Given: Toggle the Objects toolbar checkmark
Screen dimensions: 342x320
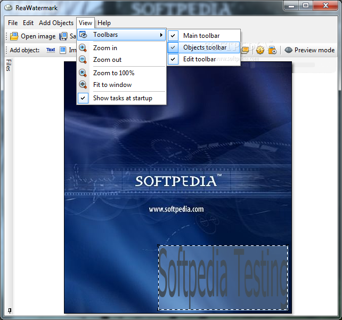Looking at the screenshot, I should click(173, 47).
